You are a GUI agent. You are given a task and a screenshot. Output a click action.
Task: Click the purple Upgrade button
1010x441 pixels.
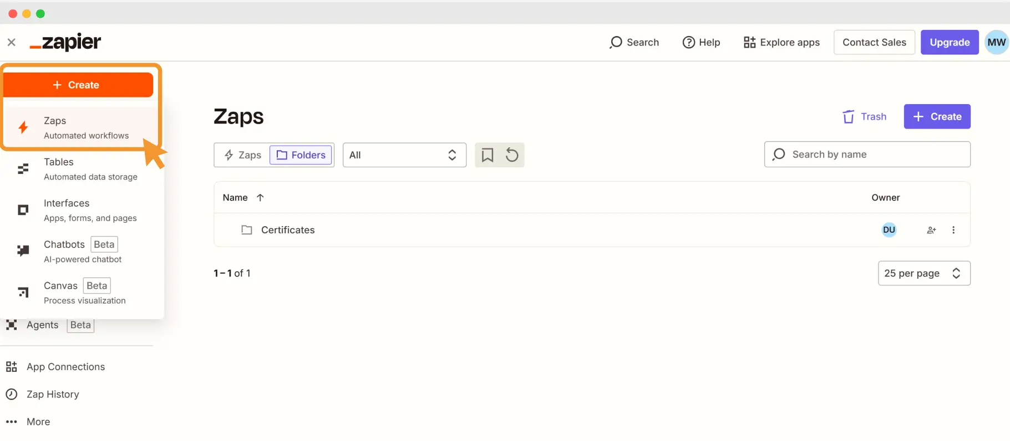[950, 42]
